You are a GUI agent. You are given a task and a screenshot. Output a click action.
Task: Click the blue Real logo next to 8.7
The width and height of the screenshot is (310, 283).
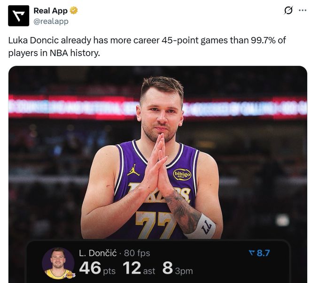pos(251,253)
